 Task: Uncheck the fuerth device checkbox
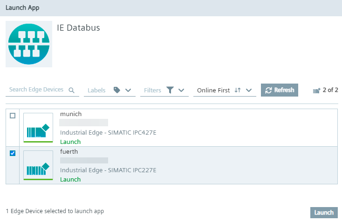[x=13, y=153]
